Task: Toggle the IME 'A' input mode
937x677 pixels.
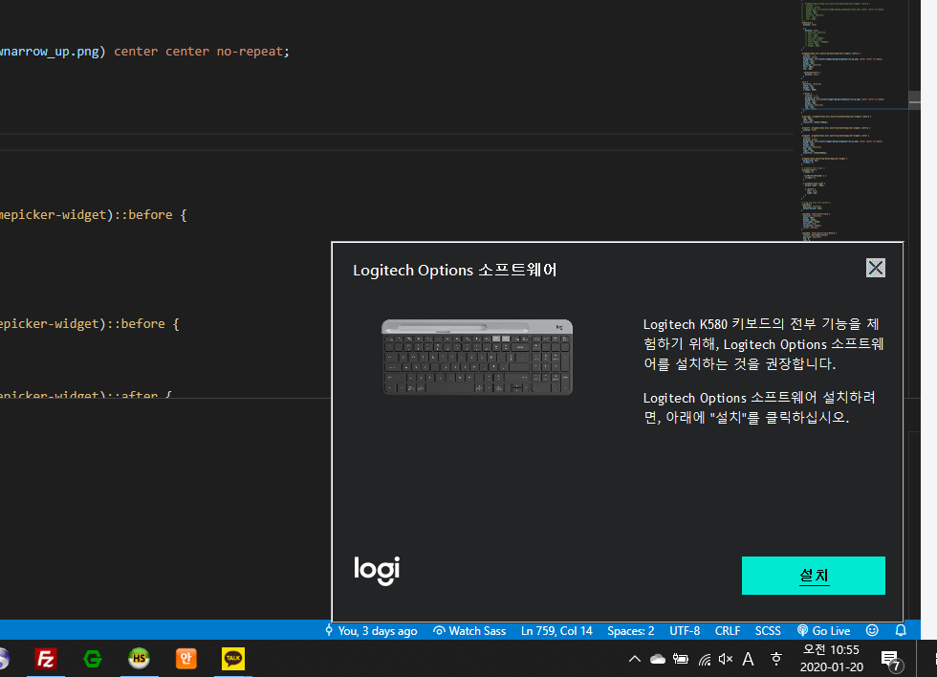Action: (748, 659)
